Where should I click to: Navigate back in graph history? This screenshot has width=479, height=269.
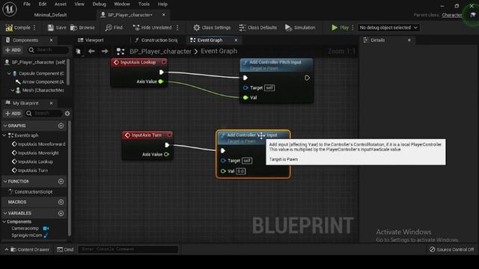91,52
